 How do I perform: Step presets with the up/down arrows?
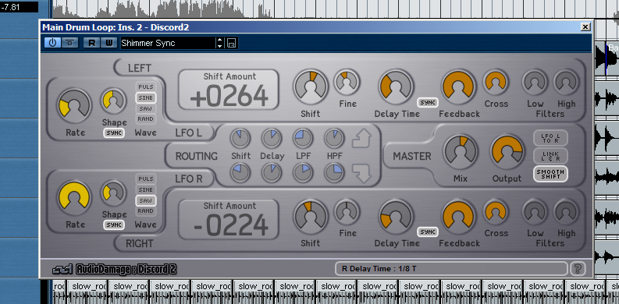pos(220,43)
